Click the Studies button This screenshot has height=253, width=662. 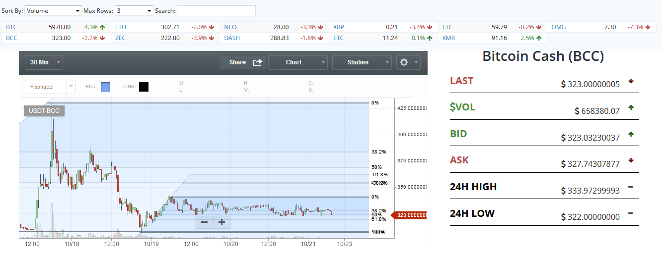(358, 62)
